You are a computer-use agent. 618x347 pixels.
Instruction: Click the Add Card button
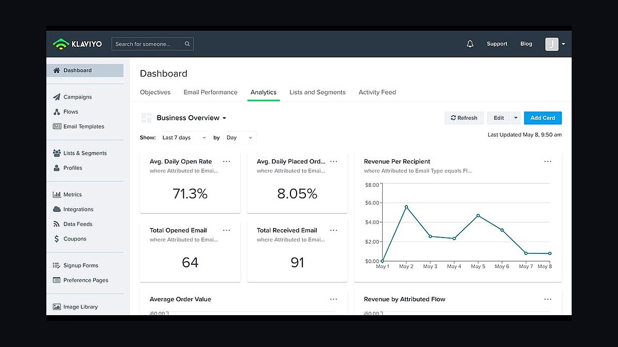coord(543,118)
